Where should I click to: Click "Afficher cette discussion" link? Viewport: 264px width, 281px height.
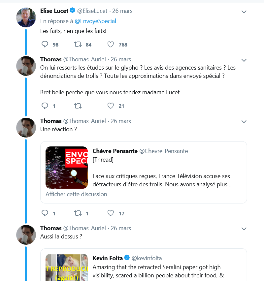76,194
